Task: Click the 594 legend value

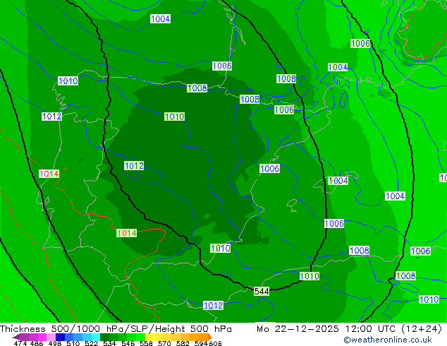Action: (201, 343)
